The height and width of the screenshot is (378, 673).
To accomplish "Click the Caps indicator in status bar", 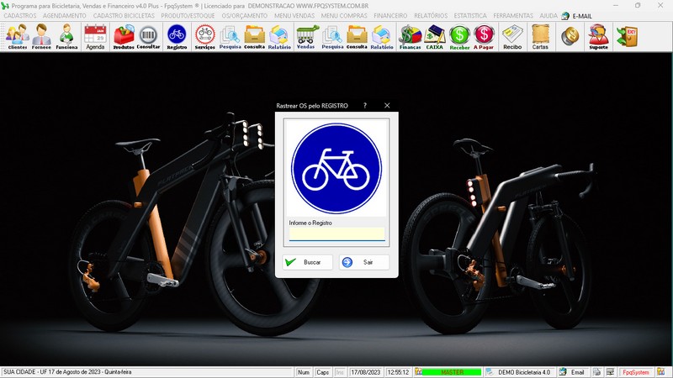I will (x=322, y=372).
